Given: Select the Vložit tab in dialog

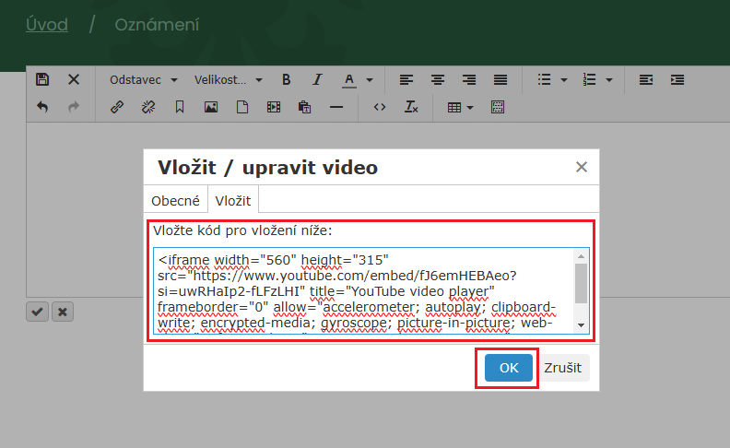Looking at the screenshot, I should (232, 201).
